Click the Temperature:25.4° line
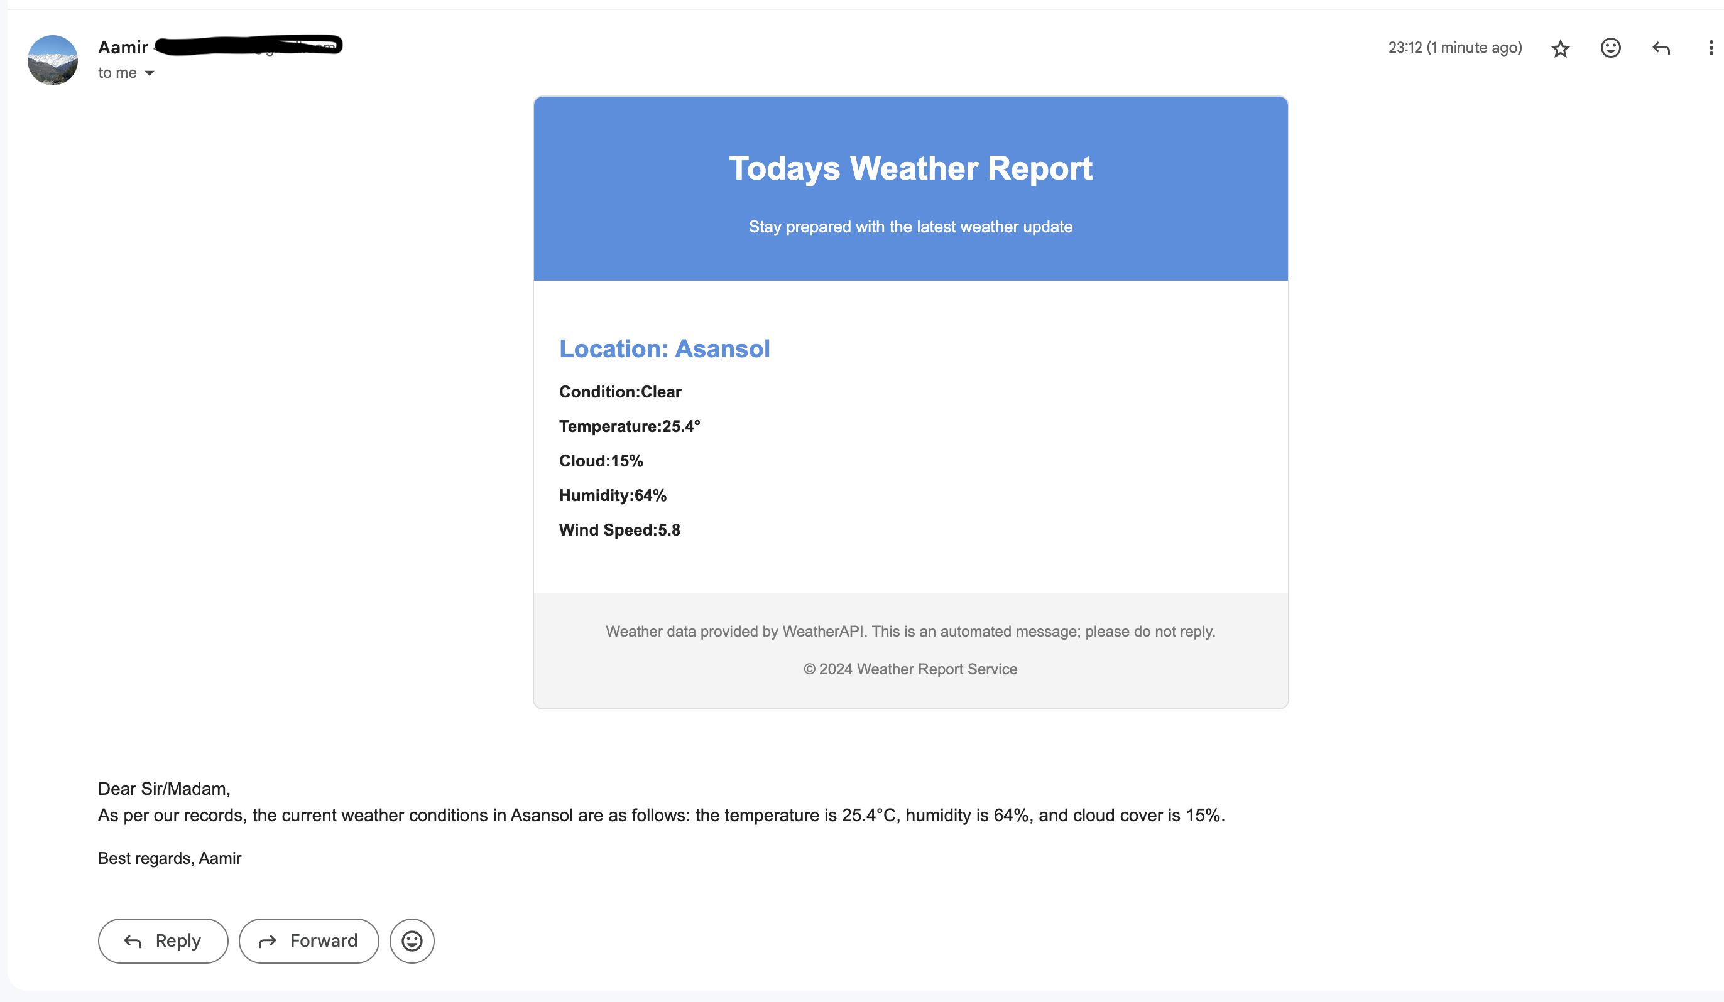Viewport: 1724px width, 1002px height. point(630,426)
